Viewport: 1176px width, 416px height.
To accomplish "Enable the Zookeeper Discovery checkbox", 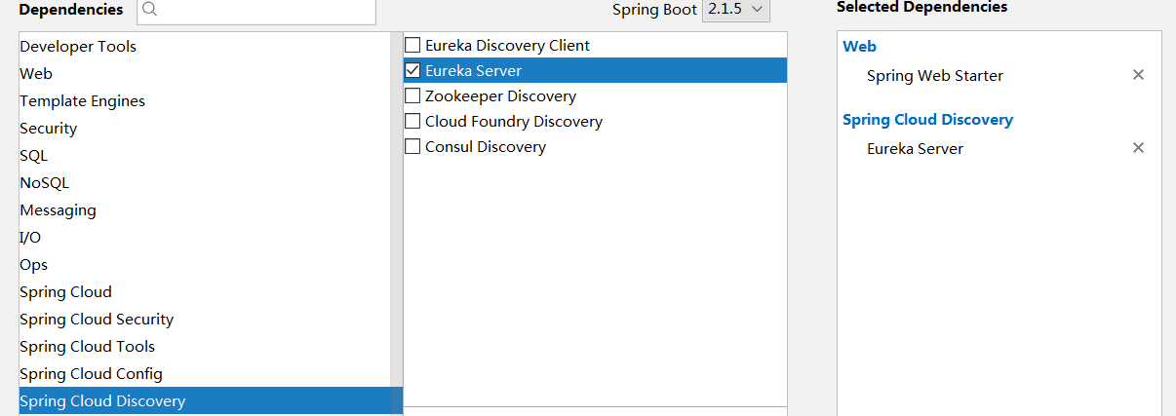I will [412, 95].
